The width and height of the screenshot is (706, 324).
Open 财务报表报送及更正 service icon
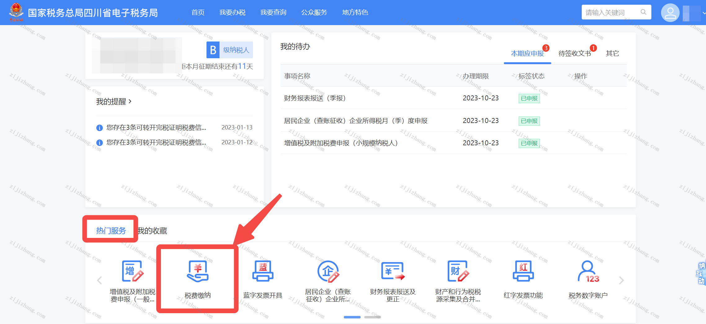(x=393, y=271)
